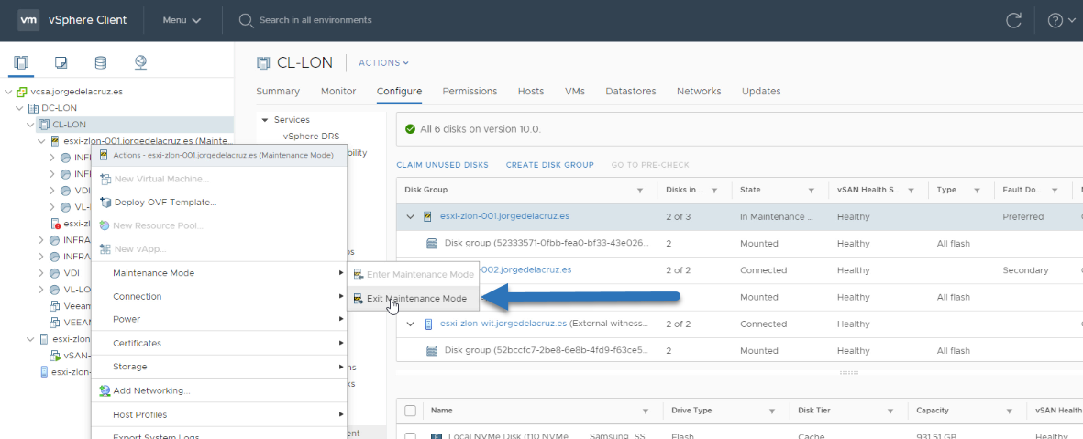Click the vm logo in the header
The height and width of the screenshot is (439, 1083).
coord(28,20)
